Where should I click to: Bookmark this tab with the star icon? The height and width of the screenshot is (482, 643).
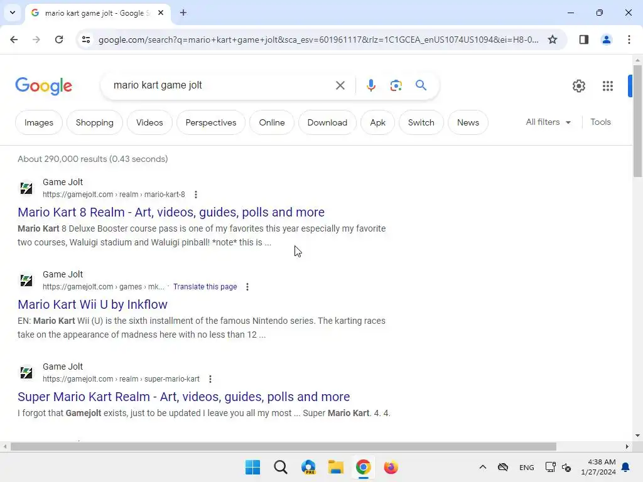click(553, 40)
